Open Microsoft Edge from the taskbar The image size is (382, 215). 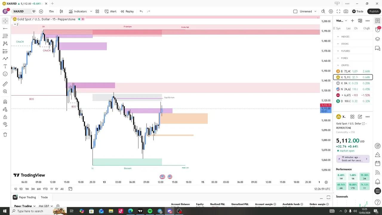(x=130, y=211)
